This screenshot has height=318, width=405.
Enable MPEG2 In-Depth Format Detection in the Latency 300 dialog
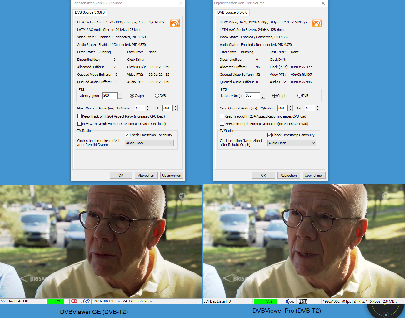click(x=222, y=124)
